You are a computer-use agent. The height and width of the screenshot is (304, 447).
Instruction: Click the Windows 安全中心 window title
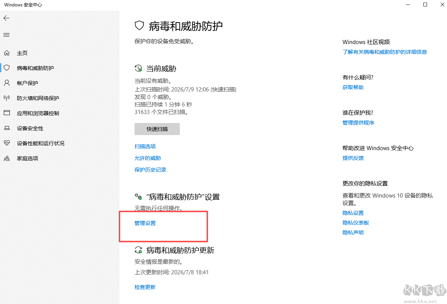[x=23, y=5]
